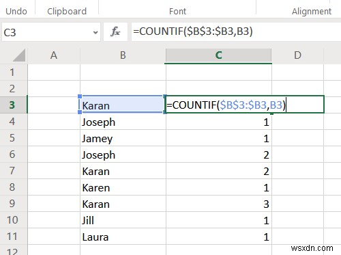Click cell B3 containing Karan
Screen dimensions: 341x255
[x=123, y=105]
